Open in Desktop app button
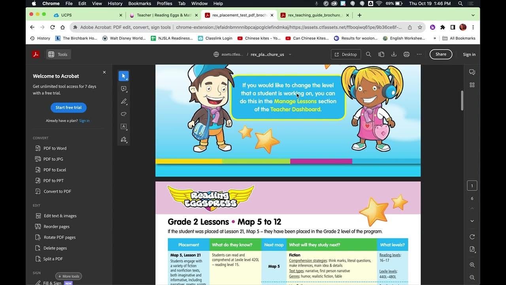This screenshot has height=285, width=506. [x=346, y=54]
